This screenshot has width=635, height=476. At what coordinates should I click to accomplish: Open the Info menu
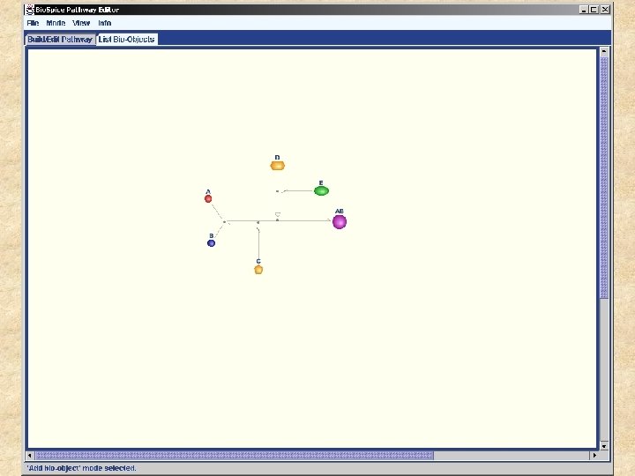[x=104, y=23]
